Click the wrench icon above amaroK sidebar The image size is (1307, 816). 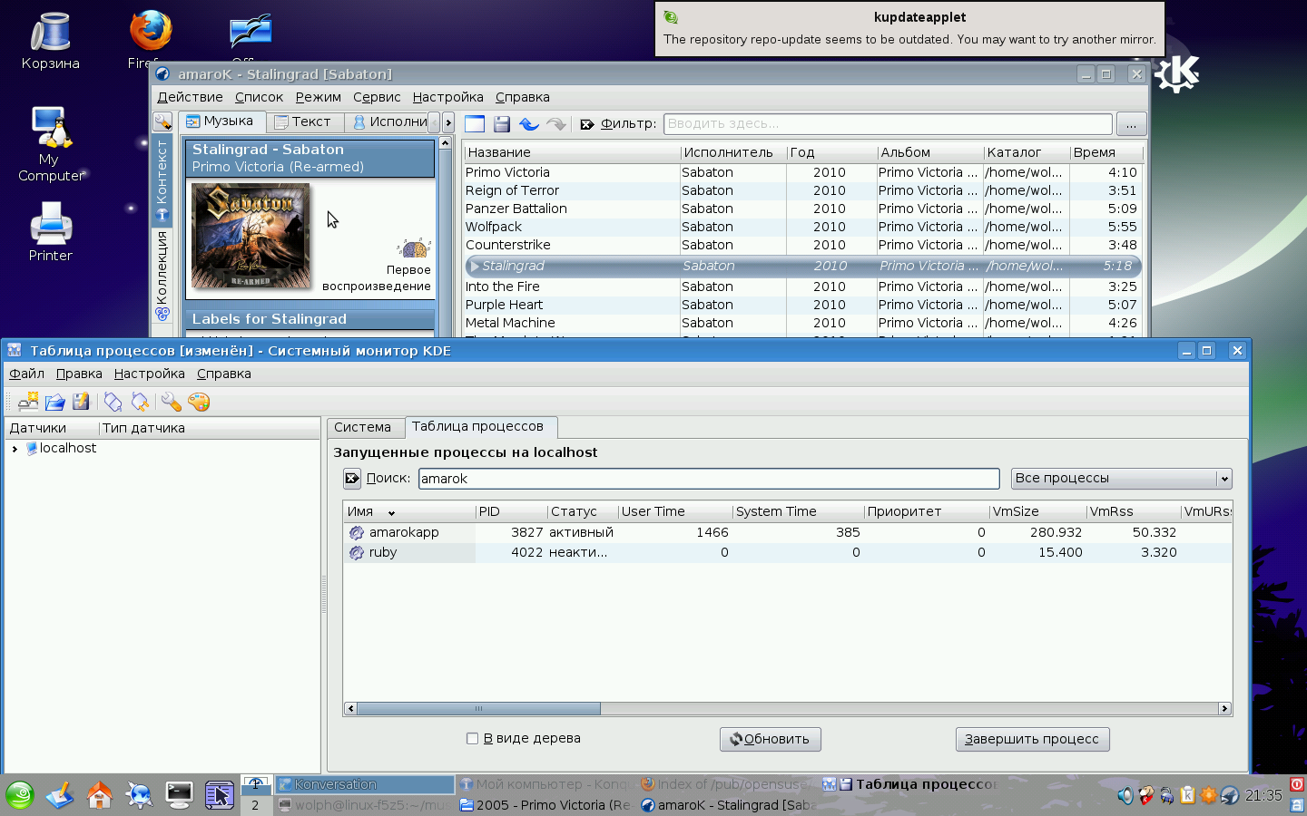[162, 121]
